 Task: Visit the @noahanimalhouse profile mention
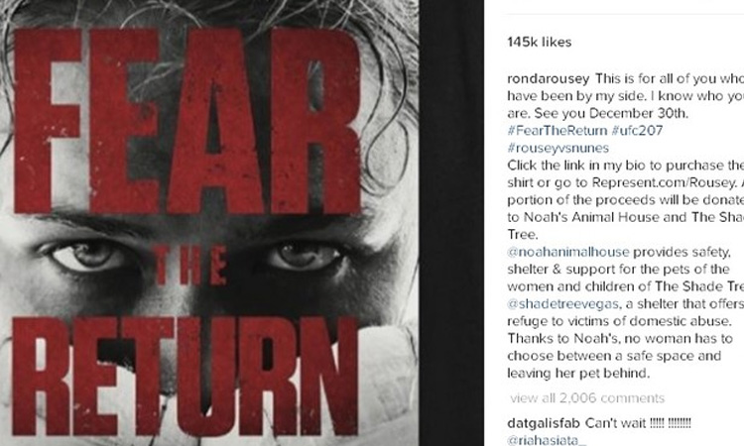568,252
